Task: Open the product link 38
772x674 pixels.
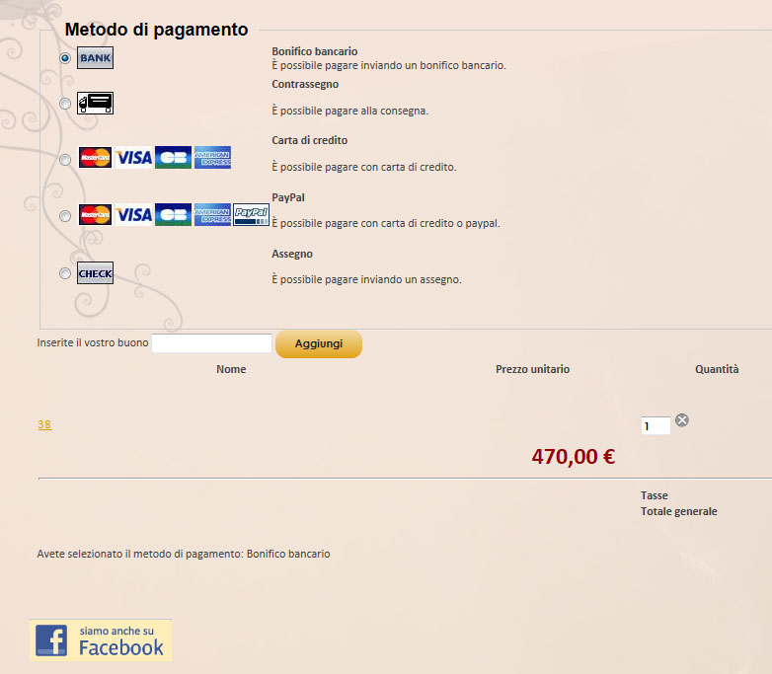Action: [x=44, y=424]
